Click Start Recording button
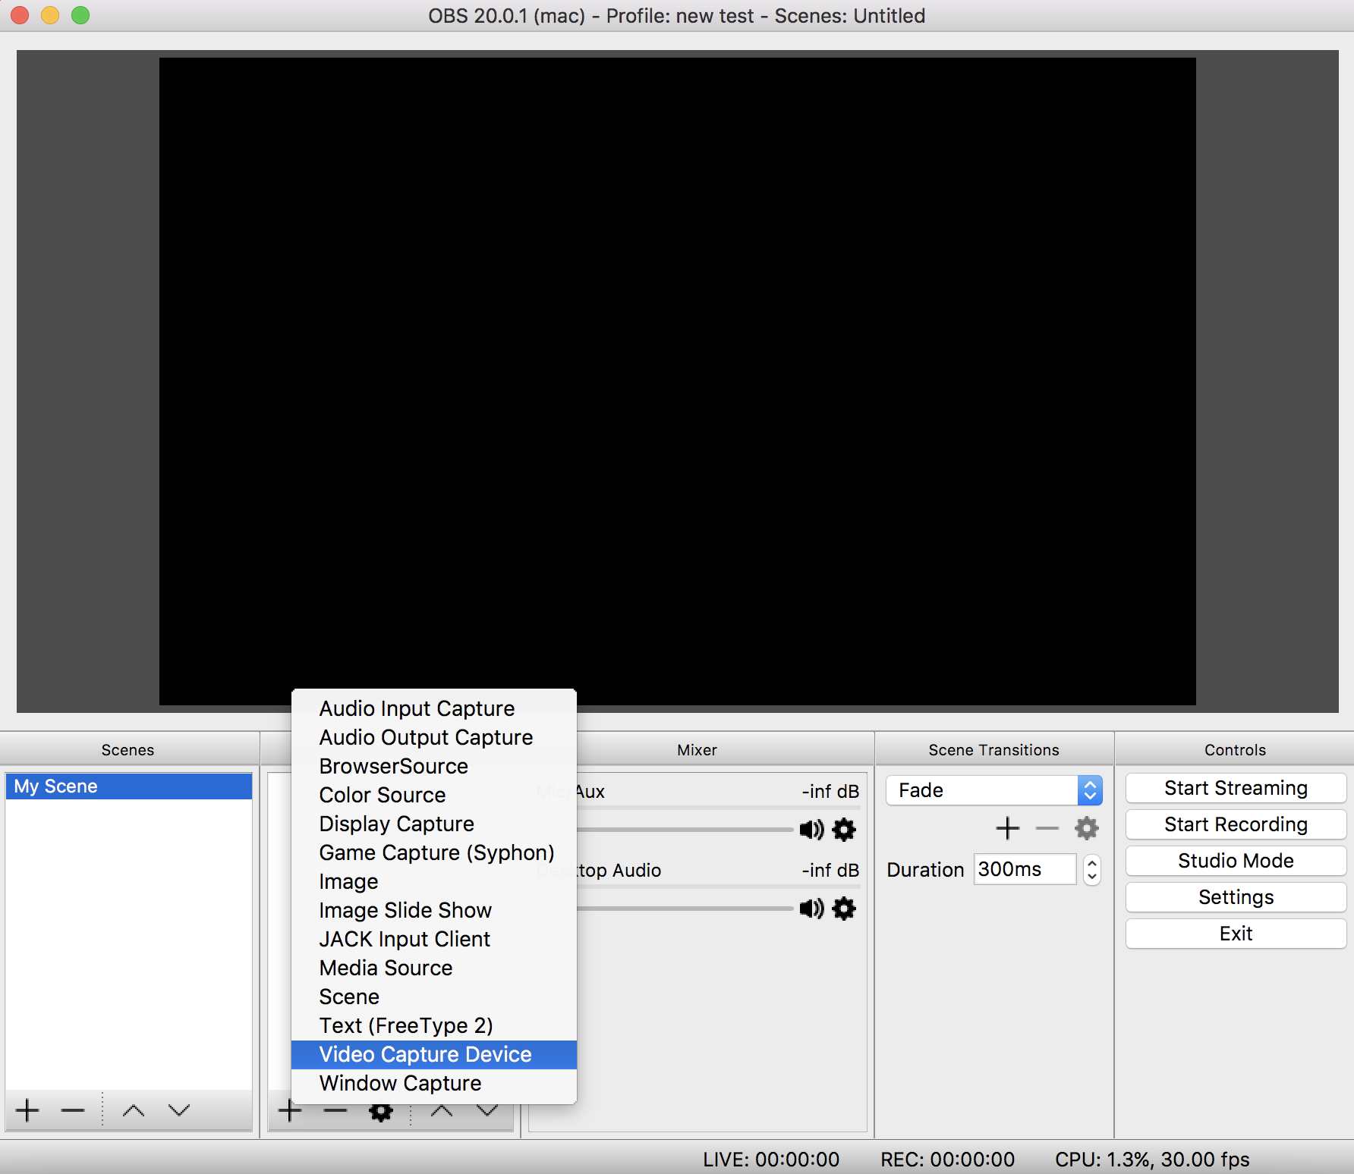Screen dimensions: 1354x1174 click(x=1236, y=824)
